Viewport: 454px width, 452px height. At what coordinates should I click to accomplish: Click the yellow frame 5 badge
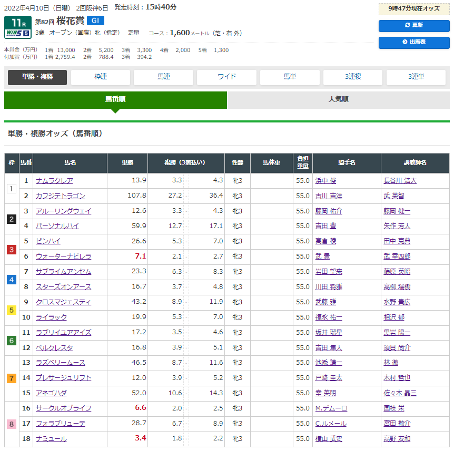coord(12,311)
